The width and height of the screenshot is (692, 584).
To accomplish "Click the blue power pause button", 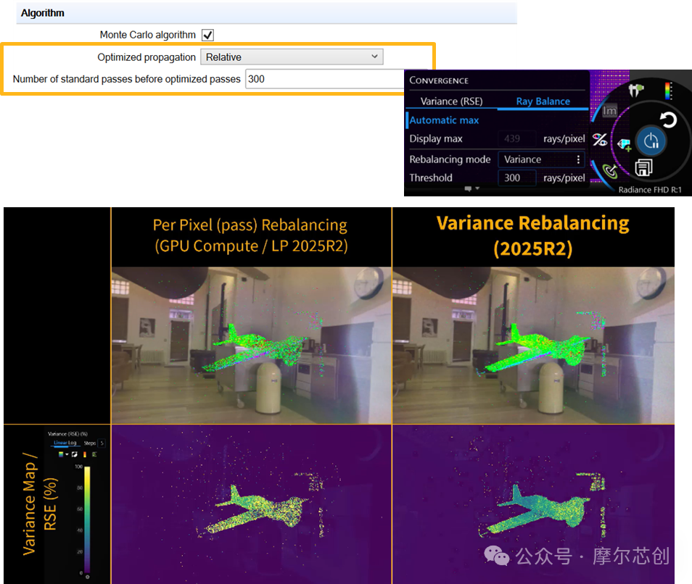I will click(x=651, y=141).
